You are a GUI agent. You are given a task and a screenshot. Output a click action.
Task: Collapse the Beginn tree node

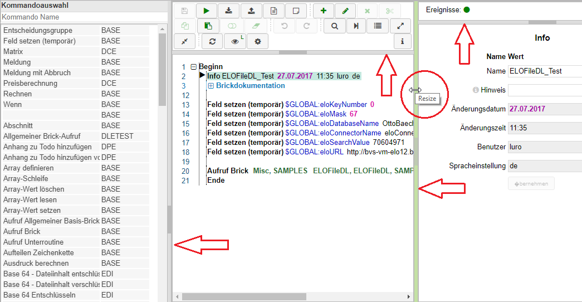(x=193, y=66)
